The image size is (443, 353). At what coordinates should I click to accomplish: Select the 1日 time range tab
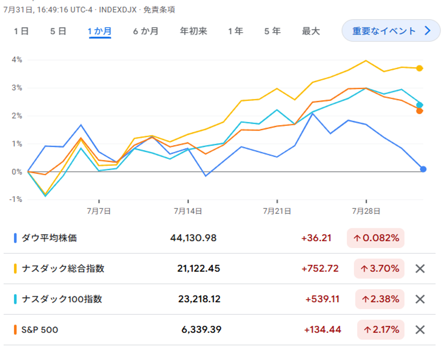(21, 31)
